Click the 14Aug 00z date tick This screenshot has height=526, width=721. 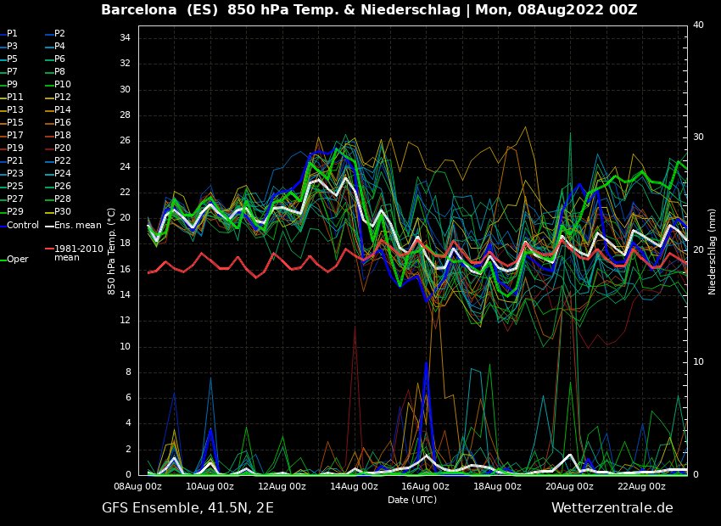coord(354,486)
